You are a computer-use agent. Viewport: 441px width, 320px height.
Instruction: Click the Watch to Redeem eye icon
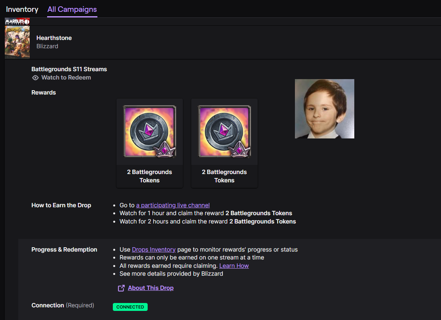click(35, 78)
